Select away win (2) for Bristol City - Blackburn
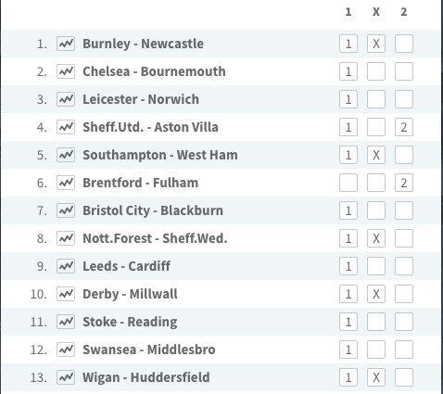443x394 pixels. pyautogui.click(x=404, y=210)
